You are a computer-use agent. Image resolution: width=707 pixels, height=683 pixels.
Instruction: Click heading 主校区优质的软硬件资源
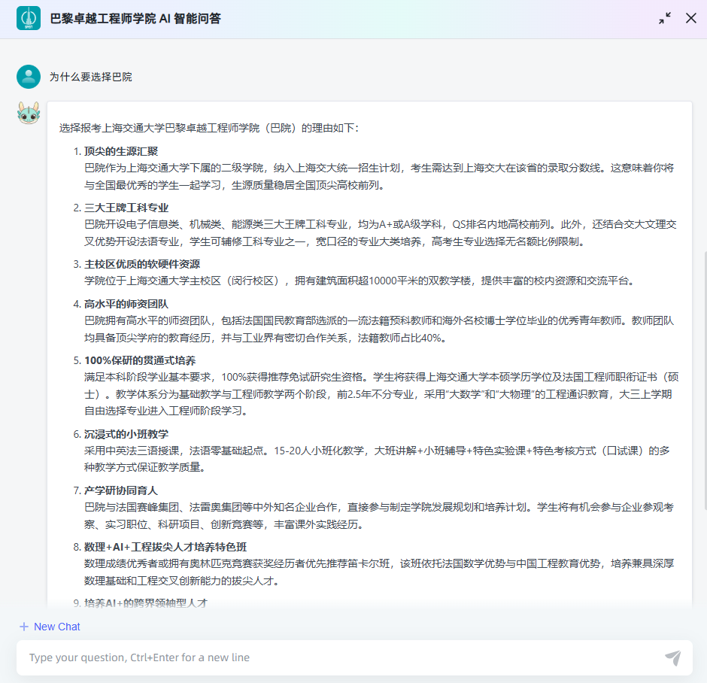point(142,264)
